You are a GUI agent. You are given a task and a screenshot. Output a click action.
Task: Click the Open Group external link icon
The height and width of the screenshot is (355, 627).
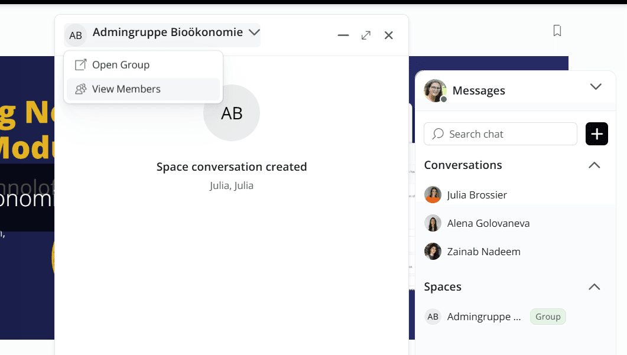point(81,65)
